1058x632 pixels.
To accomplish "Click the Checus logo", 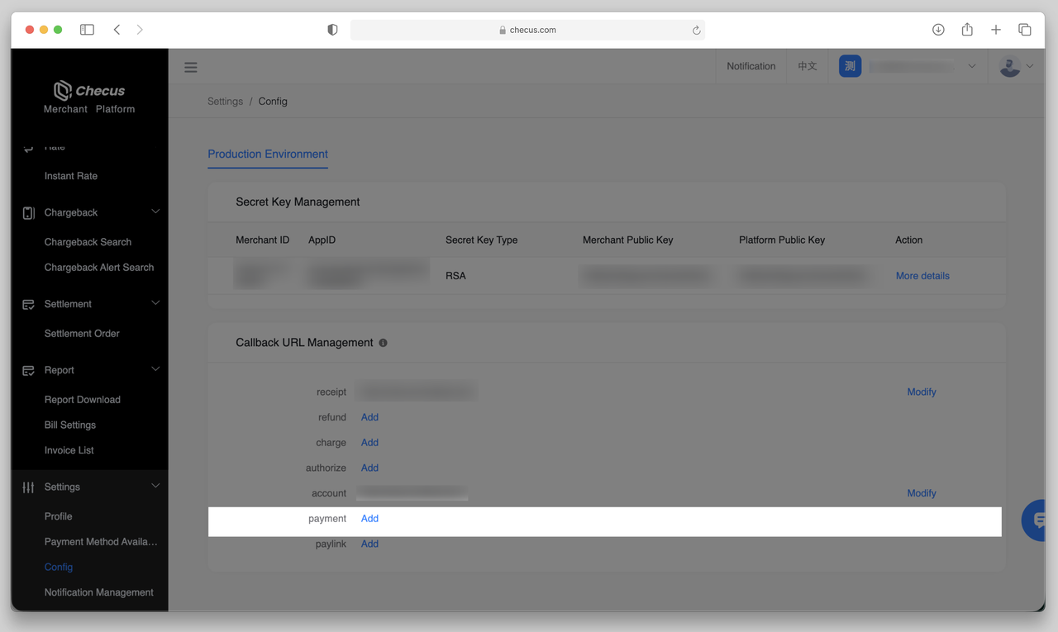I will (x=89, y=91).
